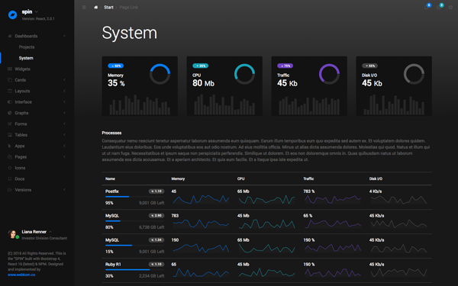
Task: Click the Pages sidebar icon
Action: (10, 157)
